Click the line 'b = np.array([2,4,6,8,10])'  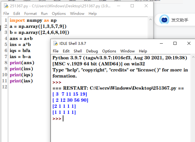(39, 32)
